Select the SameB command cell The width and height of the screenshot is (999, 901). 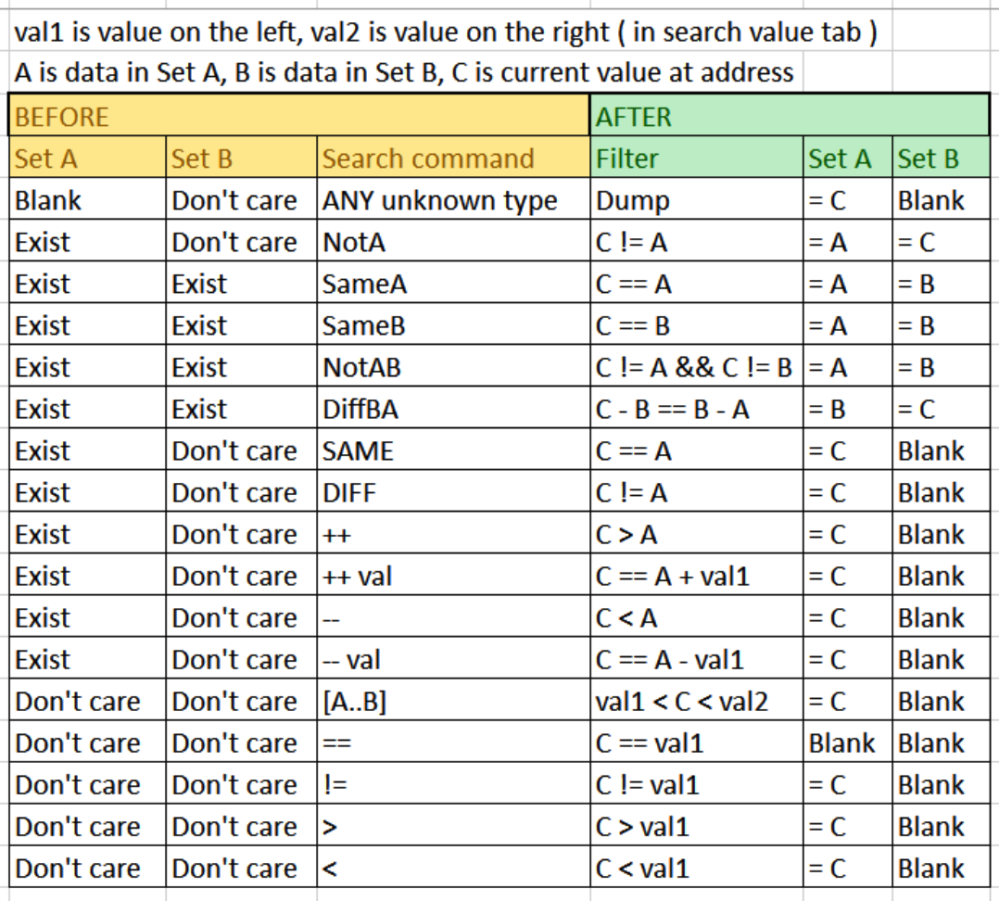click(x=453, y=324)
